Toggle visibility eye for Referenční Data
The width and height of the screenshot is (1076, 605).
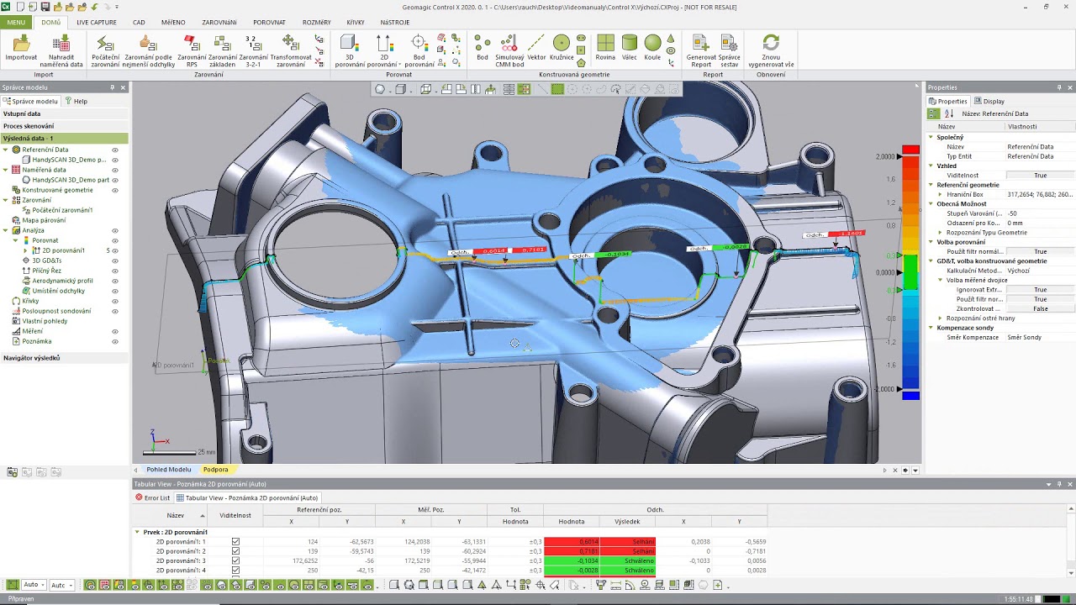pyautogui.click(x=115, y=150)
